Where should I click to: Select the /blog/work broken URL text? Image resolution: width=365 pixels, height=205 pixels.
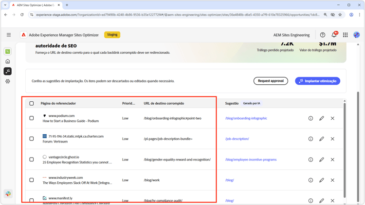(151, 180)
